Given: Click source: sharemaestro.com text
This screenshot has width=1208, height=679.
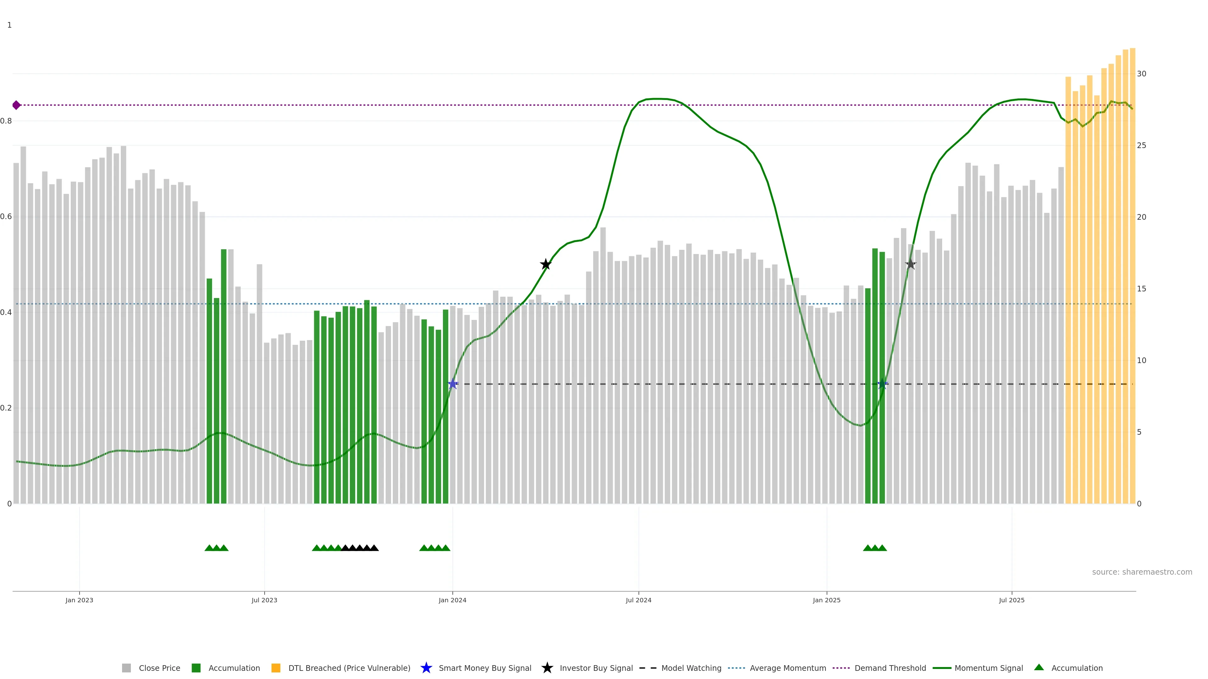Looking at the screenshot, I should pos(1142,572).
